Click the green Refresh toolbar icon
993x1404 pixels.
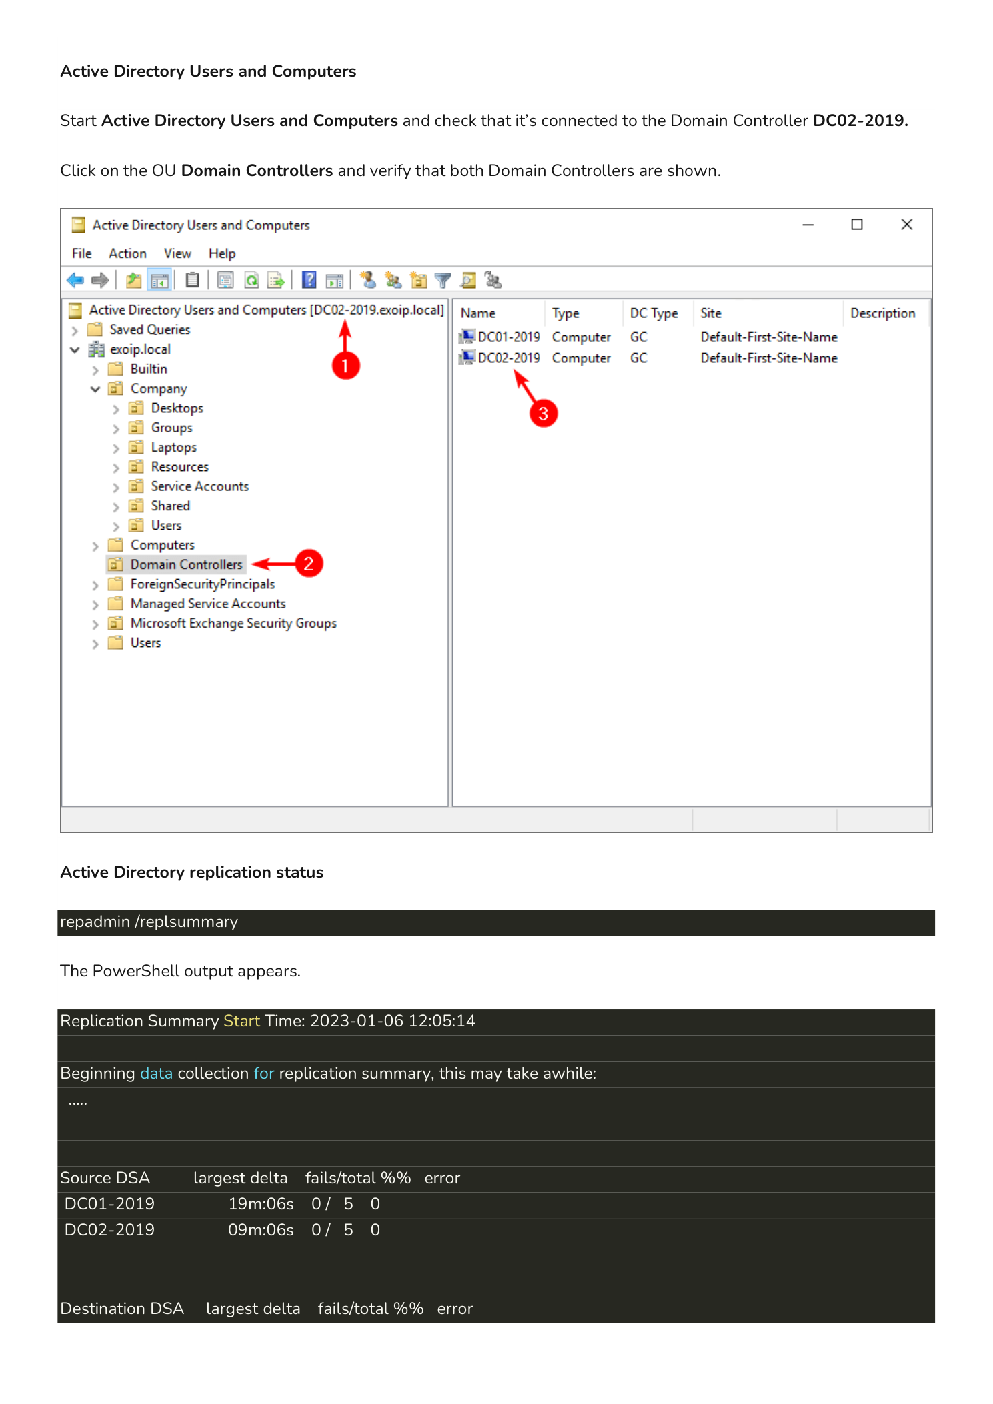[251, 281]
